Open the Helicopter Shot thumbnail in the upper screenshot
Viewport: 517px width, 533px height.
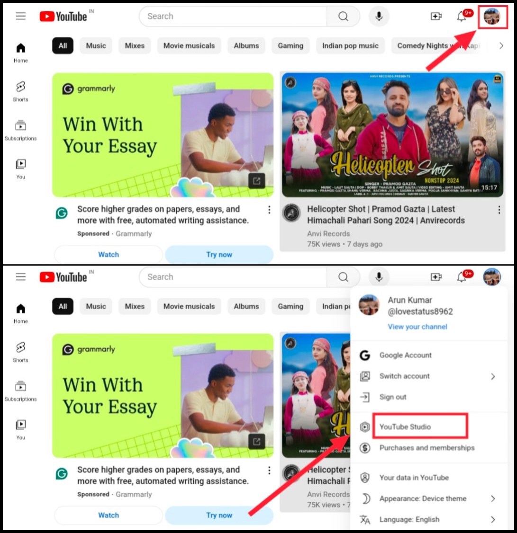[392, 135]
